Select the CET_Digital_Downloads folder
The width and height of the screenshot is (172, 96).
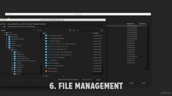tap(56, 38)
